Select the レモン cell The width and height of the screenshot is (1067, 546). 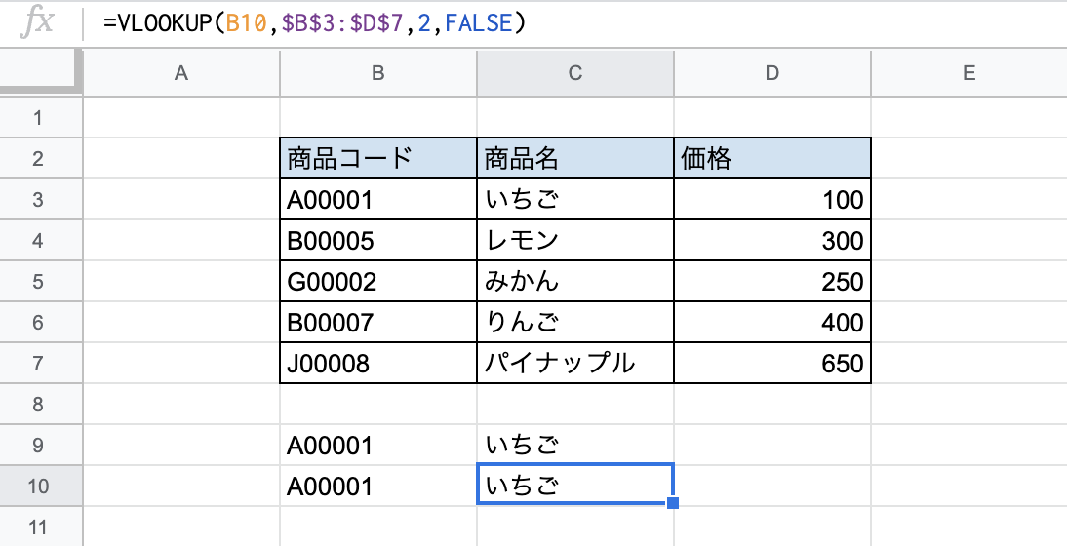click(575, 240)
